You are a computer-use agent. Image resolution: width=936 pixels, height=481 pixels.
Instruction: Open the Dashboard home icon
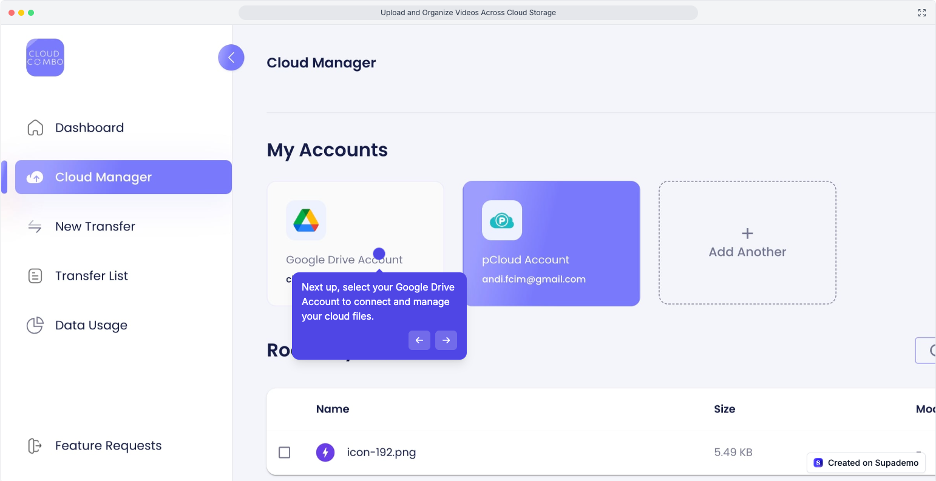coord(36,127)
